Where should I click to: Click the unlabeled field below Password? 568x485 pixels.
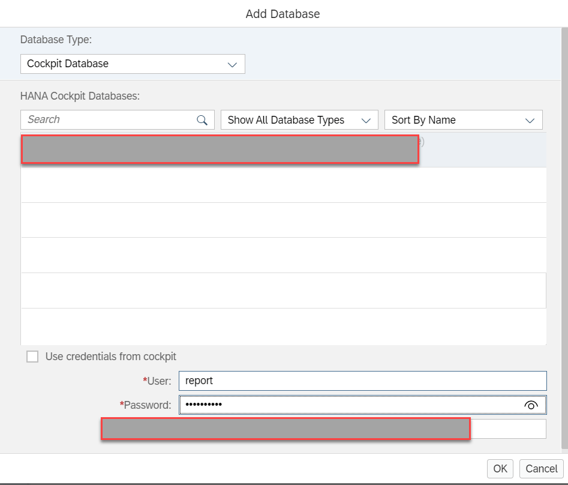coord(507,429)
